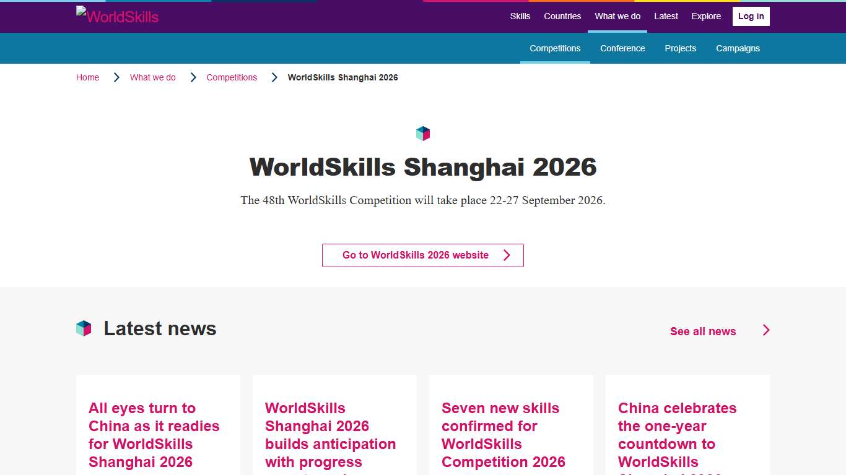846x475 pixels.
Task: Open the Countries menu
Action: point(562,16)
